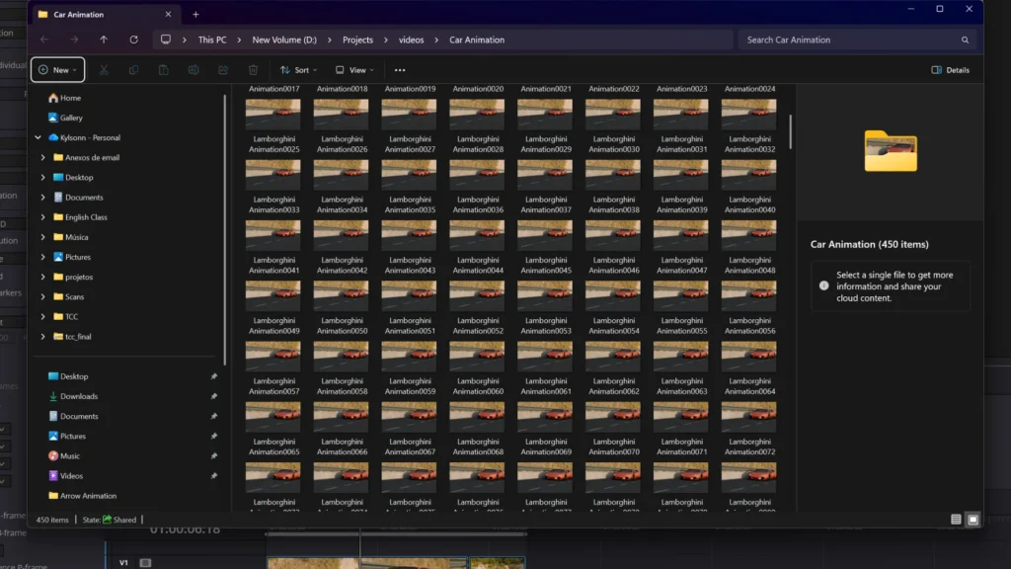The height and width of the screenshot is (569, 1011).
Task: Expand the Música folder
Action: (x=43, y=237)
